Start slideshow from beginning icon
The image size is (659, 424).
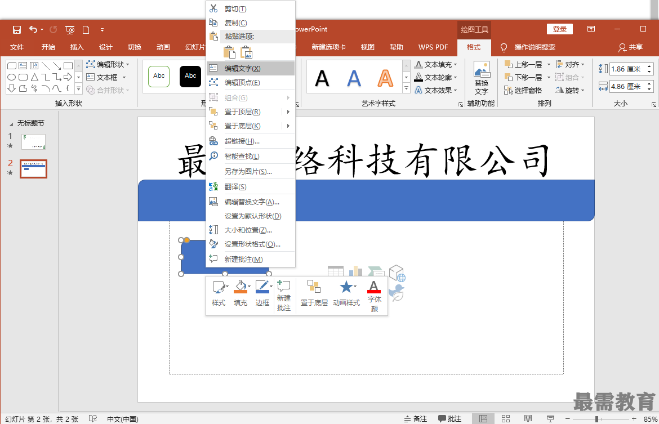(70, 30)
